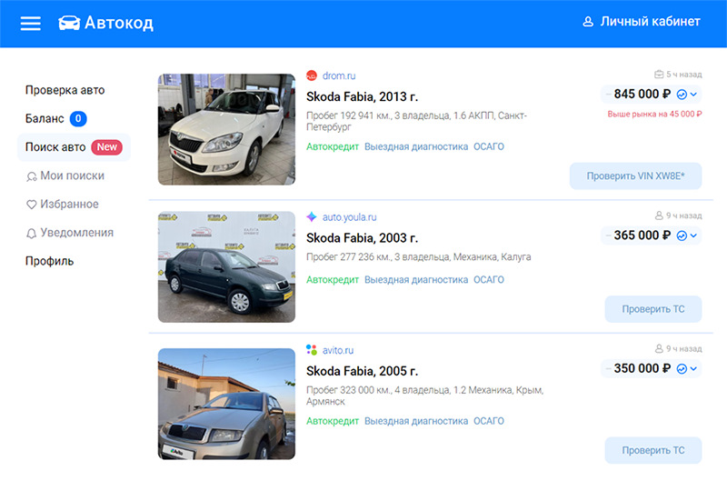The width and height of the screenshot is (727, 481).
Task: Click Выездная диагностика on Fabia 2005 listing
Action: pos(416,421)
